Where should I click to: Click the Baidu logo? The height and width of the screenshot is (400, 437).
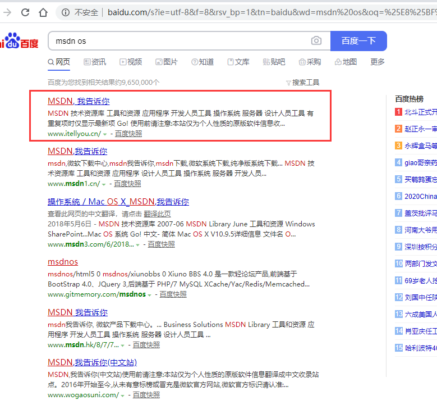19,41
